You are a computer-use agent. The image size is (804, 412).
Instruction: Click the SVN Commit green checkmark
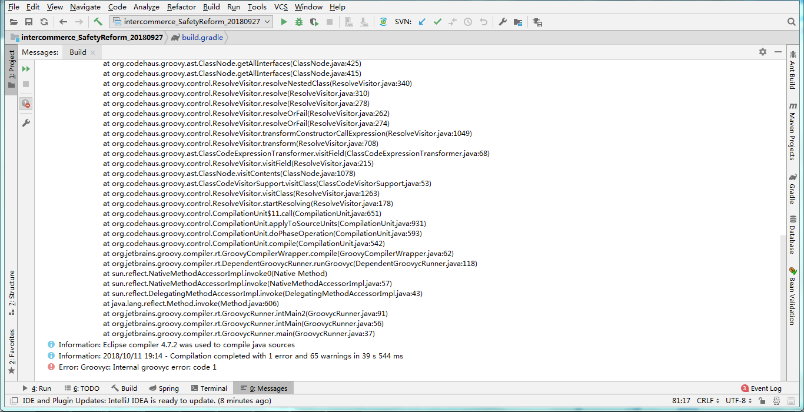coord(437,22)
